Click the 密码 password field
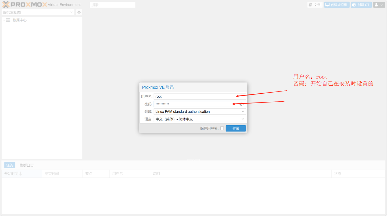 pos(200,104)
